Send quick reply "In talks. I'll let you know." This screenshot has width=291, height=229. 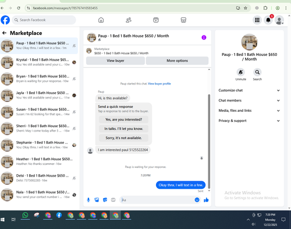point(123,129)
